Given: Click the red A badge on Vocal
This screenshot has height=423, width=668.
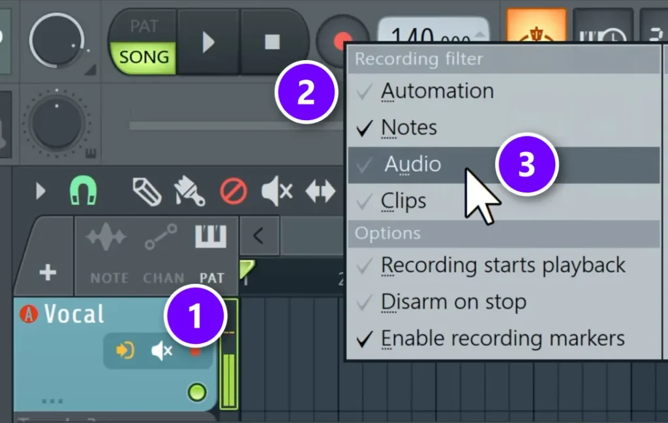Looking at the screenshot, I should click(x=29, y=314).
